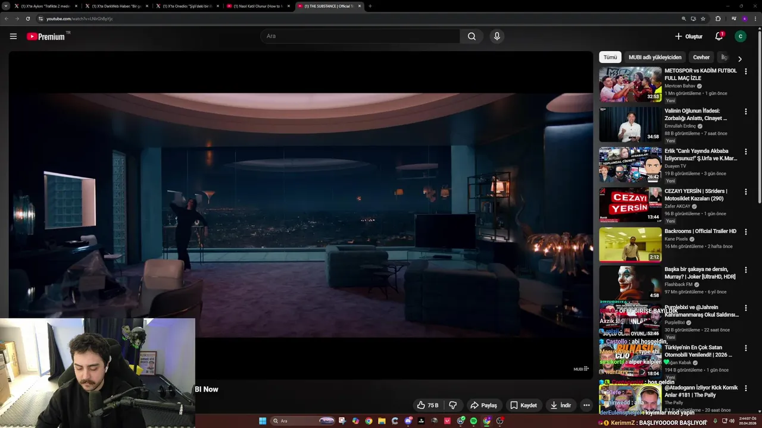Click the Oluştur create button
Image resolution: width=762 pixels, height=428 pixels.
coord(689,36)
